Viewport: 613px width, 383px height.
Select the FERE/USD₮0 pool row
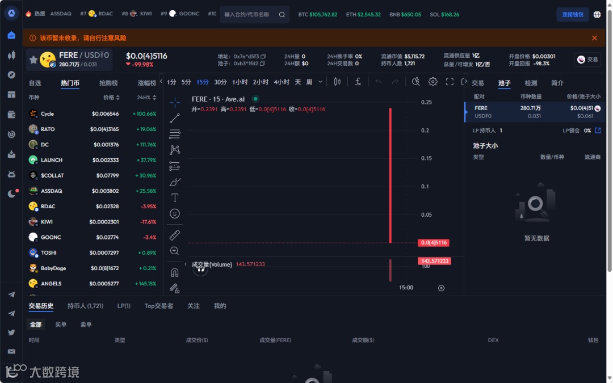(x=535, y=112)
